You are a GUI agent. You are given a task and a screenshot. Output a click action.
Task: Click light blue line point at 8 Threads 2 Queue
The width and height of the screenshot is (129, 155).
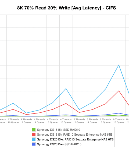click(x=79, y=109)
